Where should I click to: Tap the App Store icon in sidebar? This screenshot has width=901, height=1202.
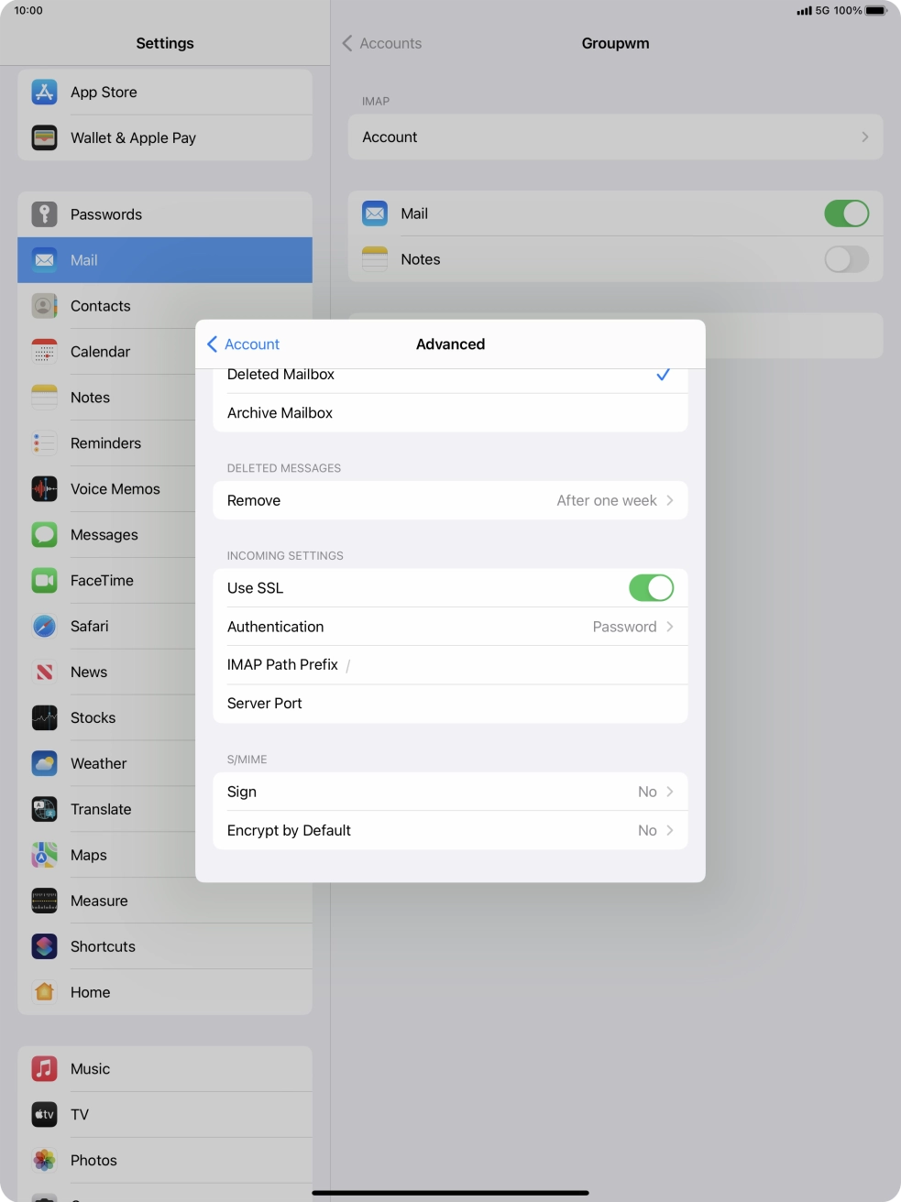click(44, 92)
